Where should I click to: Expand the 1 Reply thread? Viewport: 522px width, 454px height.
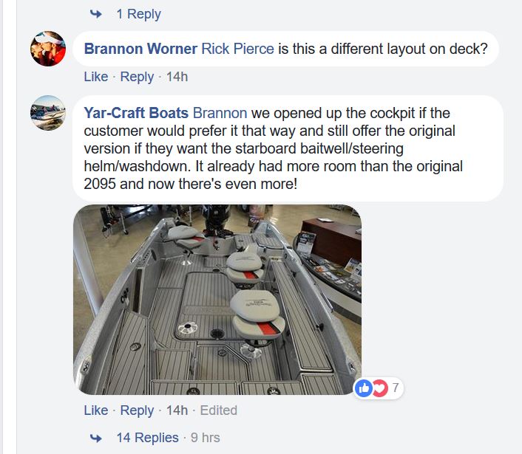tap(138, 14)
